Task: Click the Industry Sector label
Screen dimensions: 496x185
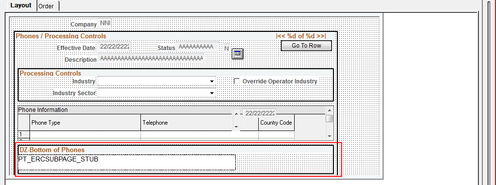Action: click(x=74, y=93)
